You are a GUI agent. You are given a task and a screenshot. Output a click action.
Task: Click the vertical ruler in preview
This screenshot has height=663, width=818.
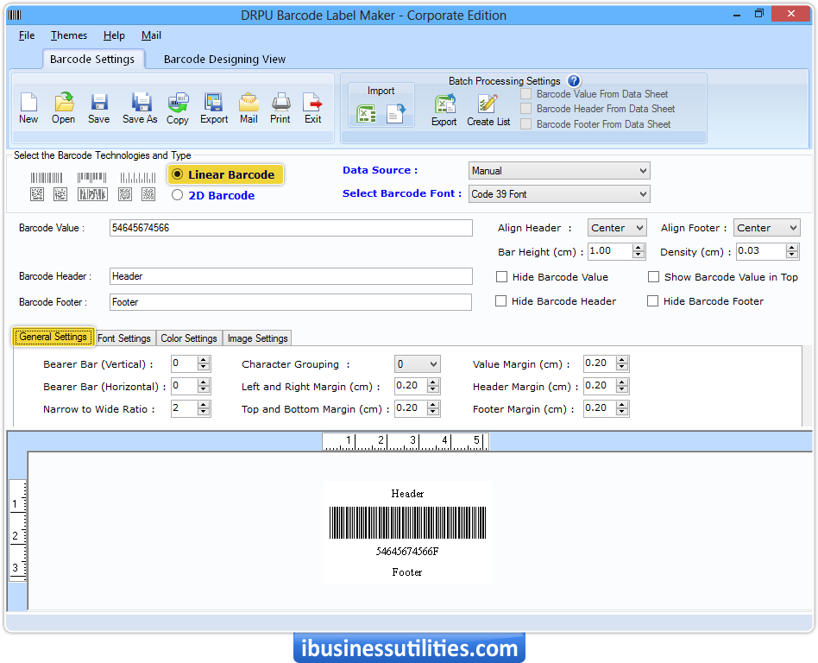point(18,530)
